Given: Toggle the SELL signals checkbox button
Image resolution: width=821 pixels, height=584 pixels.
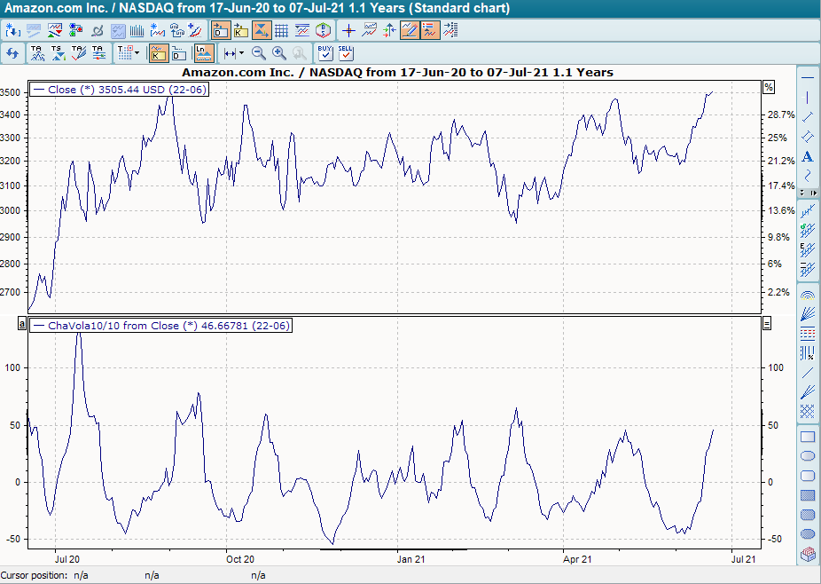Looking at the screenshot, I should tap(346, 53).
